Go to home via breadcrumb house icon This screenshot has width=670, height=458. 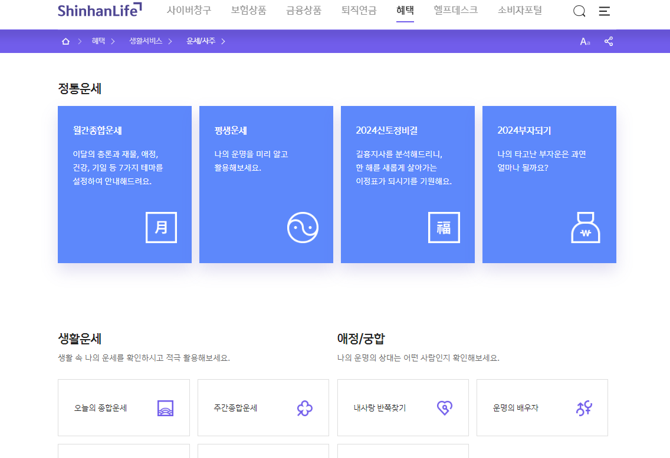pyautogui.click(x=65, y=41)
